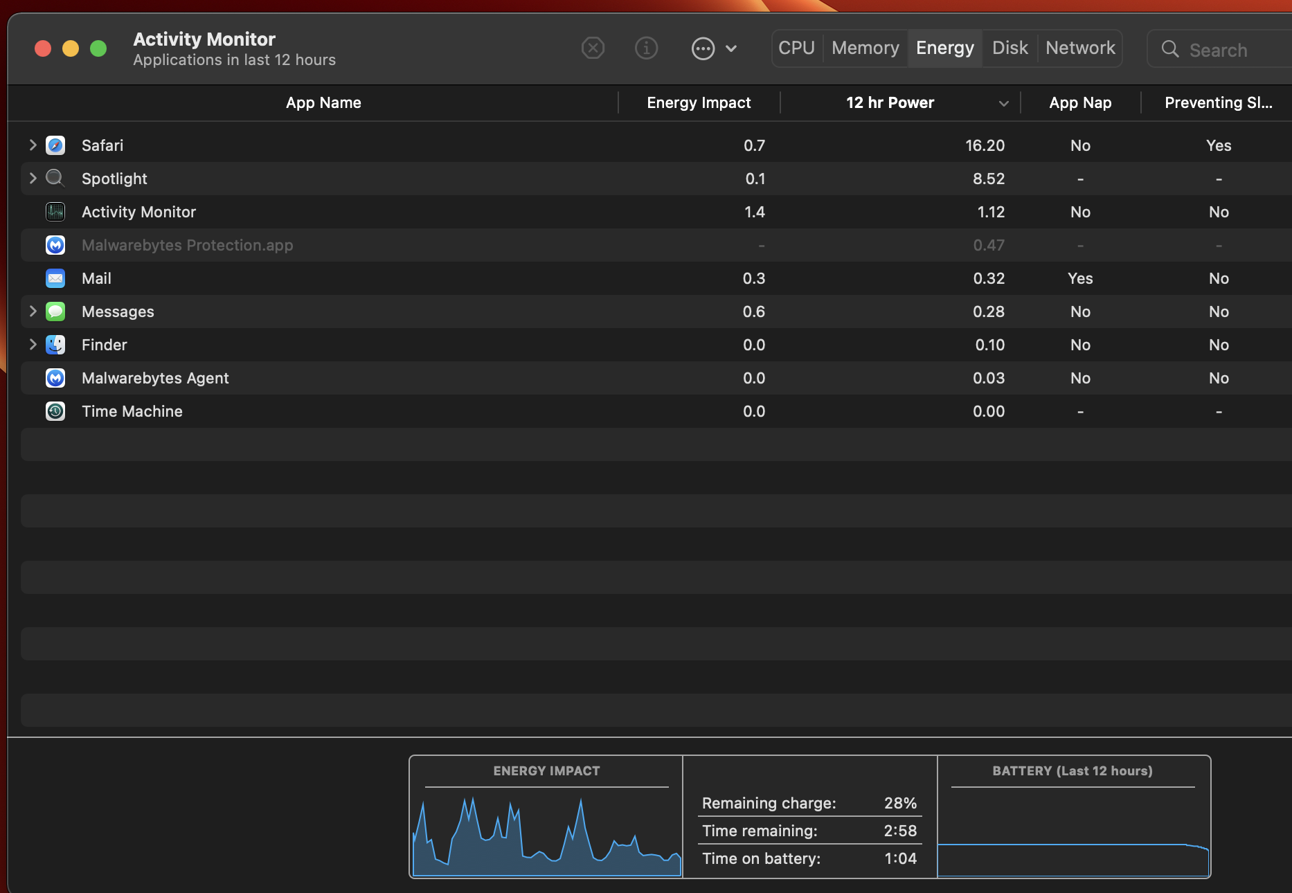The width and height of the screenshot is (1292, 893).
Task: Switch to the Memory tab
Action: [865, 48]
